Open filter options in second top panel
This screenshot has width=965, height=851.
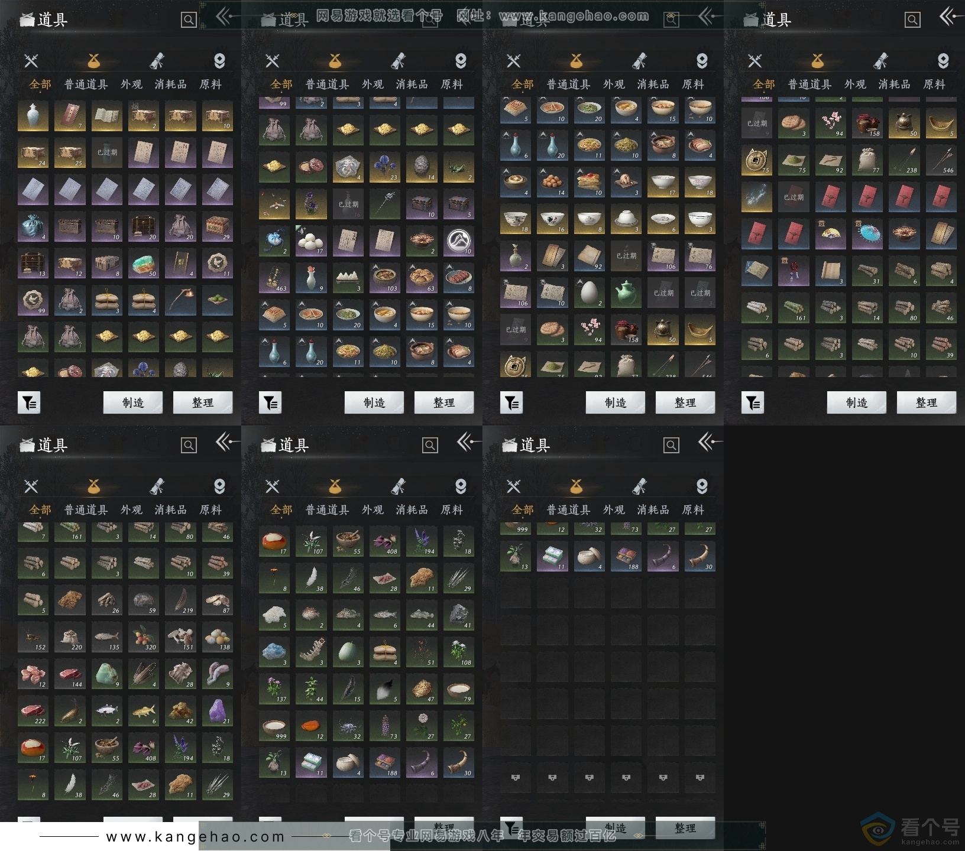coord(270,402)
